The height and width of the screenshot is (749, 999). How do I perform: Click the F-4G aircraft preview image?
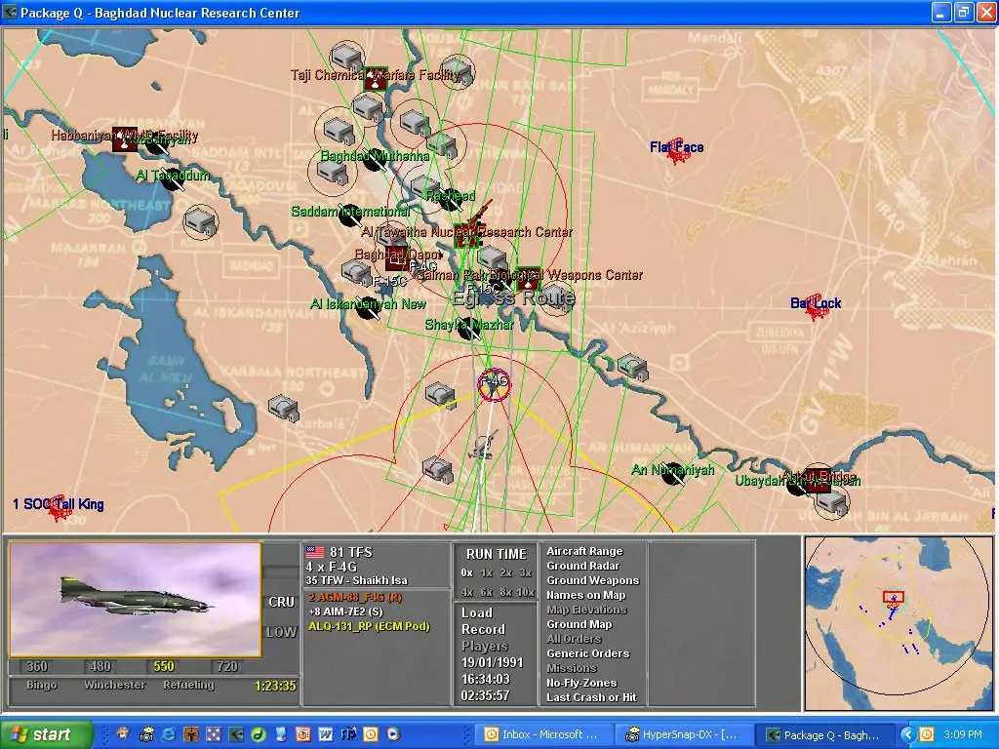(136, 600)
